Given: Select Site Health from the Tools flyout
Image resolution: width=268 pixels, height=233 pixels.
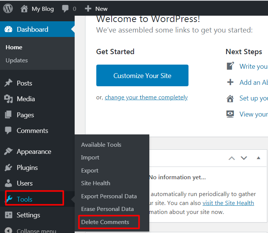Looking at the screenshot, I should point(96,183).
